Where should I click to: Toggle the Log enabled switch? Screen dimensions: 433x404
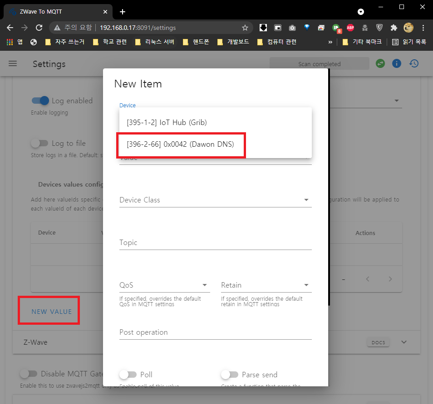(x=40, y=101)
